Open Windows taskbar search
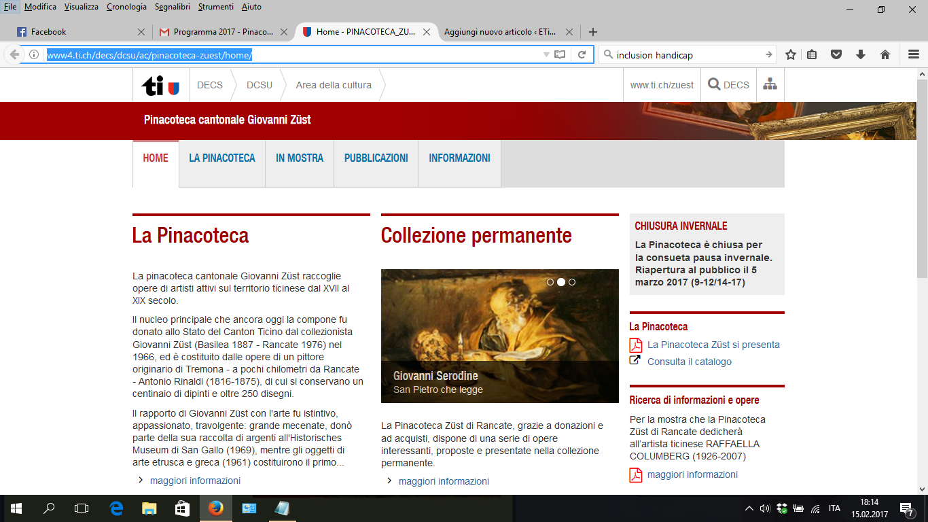This screenshot has width=928, height=522. tap(49, 508)
